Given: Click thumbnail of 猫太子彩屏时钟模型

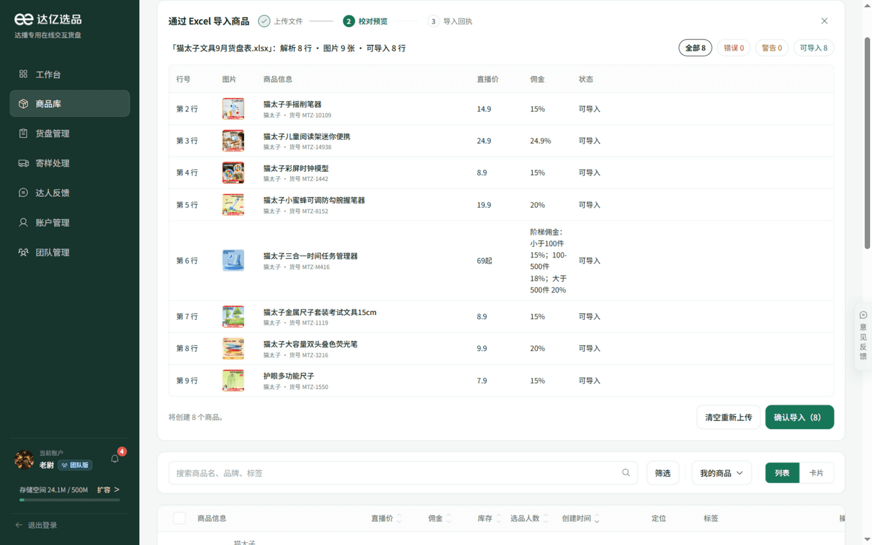Looking at the screenshot, I should pyautogui.click(x=233, y=173).
